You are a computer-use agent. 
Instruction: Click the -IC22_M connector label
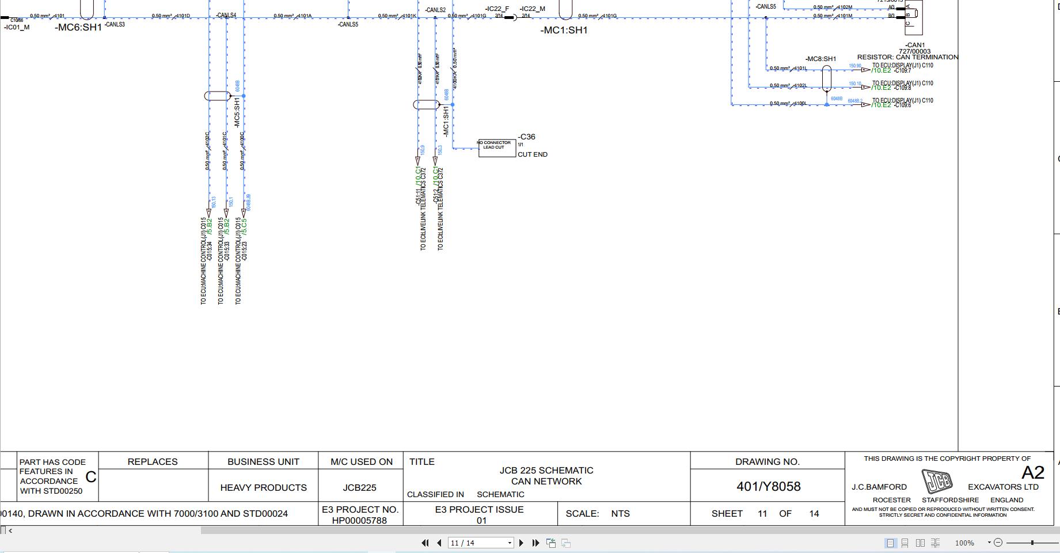pos(532,9)
